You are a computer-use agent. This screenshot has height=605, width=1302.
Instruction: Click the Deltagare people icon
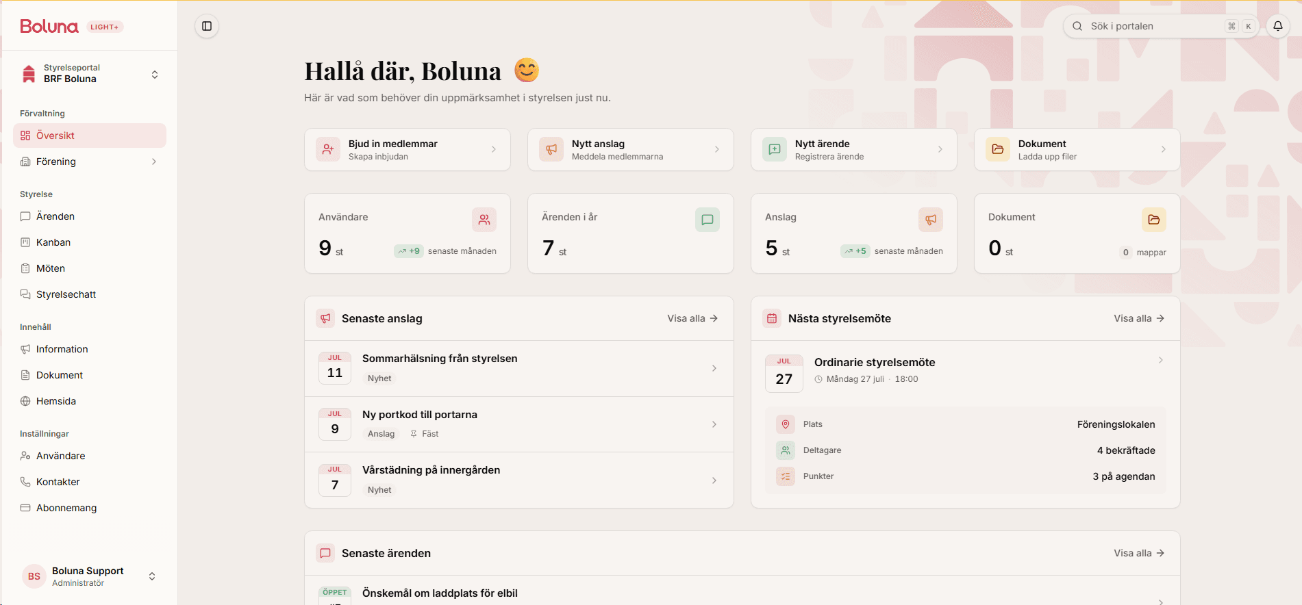[786, 450]
